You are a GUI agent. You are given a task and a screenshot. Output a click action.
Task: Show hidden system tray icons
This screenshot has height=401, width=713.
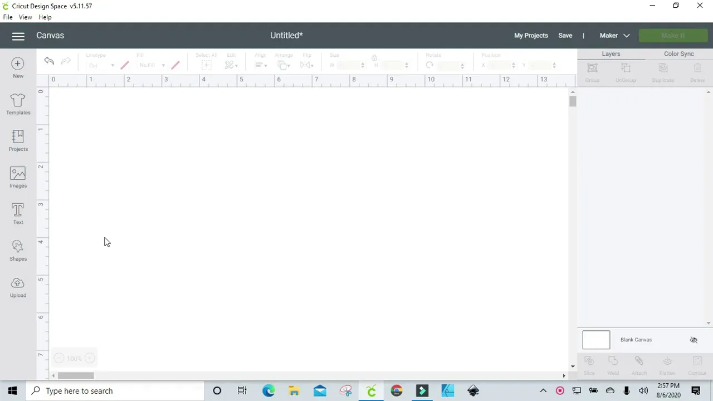(543, 391)
